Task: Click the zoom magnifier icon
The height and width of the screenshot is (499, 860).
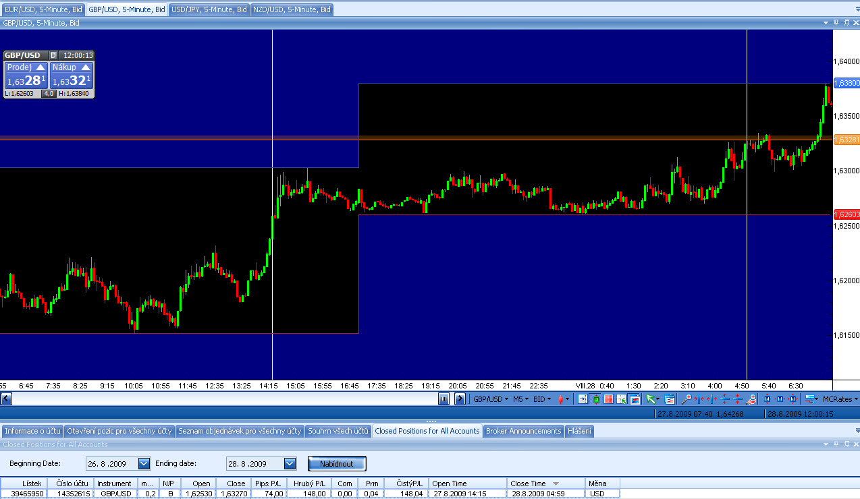Action: (687, 399)
